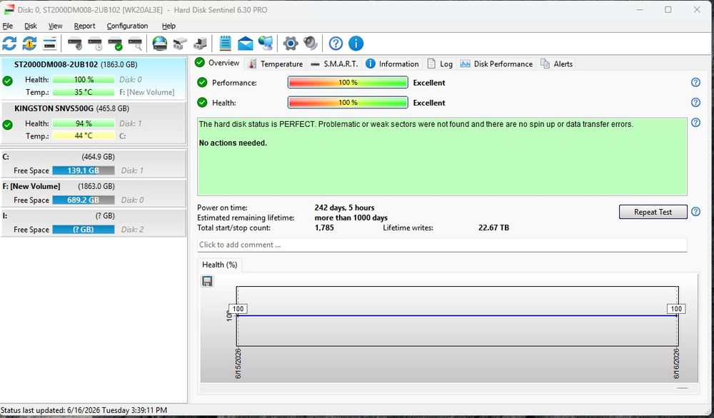Open configuration via the gear icon
The image size is (714, 418).
tap(291, 44)
